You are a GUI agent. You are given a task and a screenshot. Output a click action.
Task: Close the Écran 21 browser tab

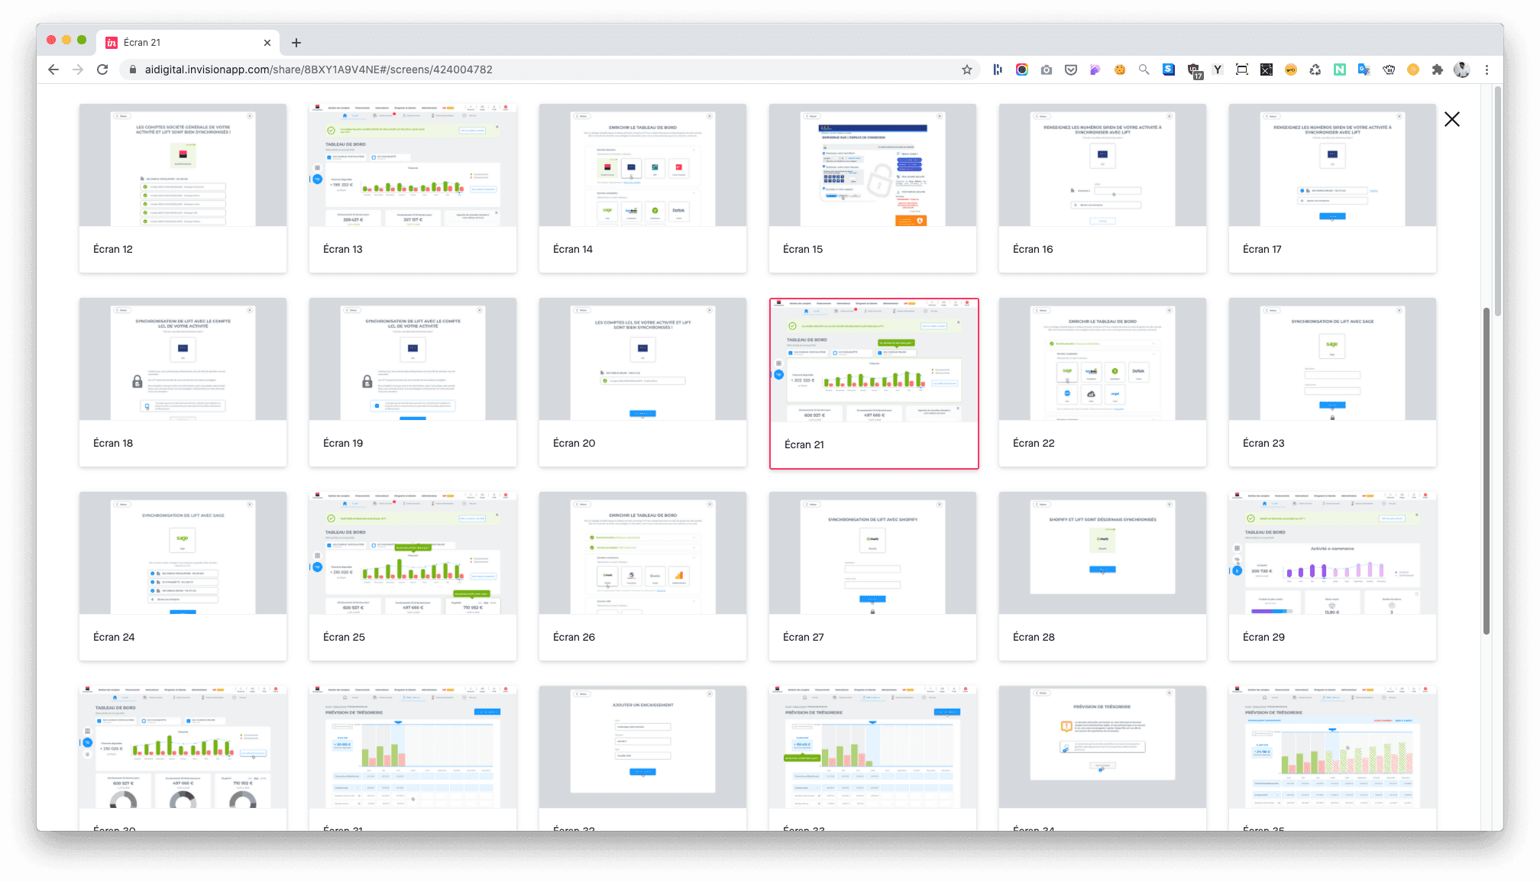point(267,43)
